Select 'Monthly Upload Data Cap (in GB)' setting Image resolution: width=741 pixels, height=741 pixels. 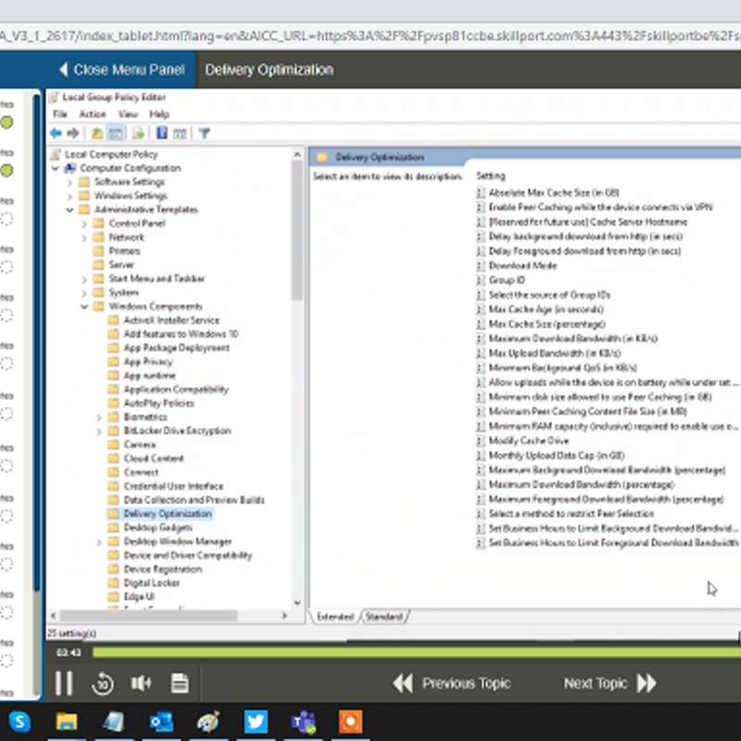click(x=557, y=456)
